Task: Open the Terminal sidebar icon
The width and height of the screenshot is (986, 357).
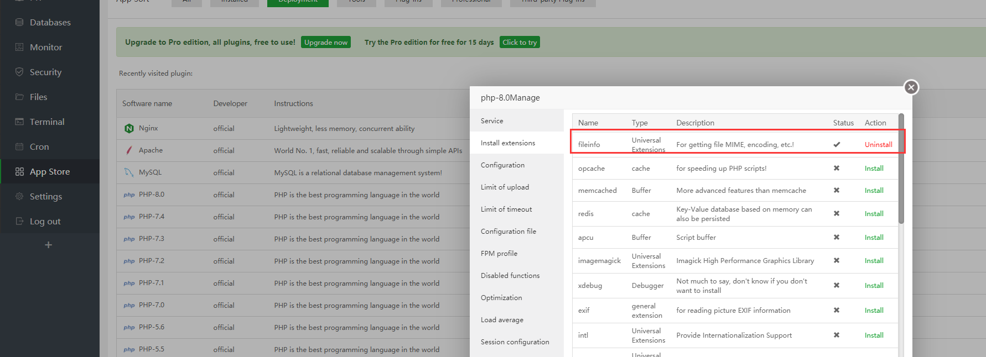Action: 19,122
